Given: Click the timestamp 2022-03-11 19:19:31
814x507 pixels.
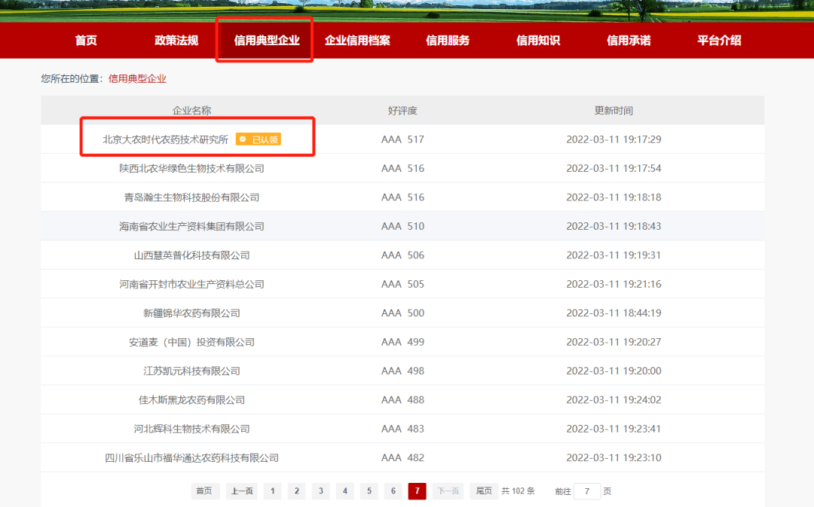Looking at the screenshot, I should (x=614, y=255).
